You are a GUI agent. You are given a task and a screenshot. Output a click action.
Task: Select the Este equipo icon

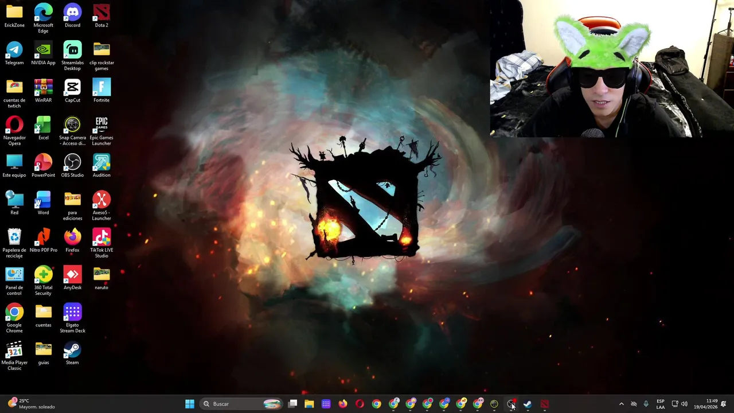click(14, 166)
